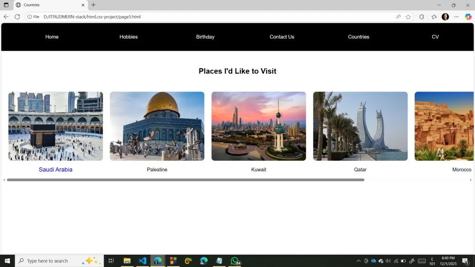
Task: Click the Saudi Arabia link
Action: point(56,170)
